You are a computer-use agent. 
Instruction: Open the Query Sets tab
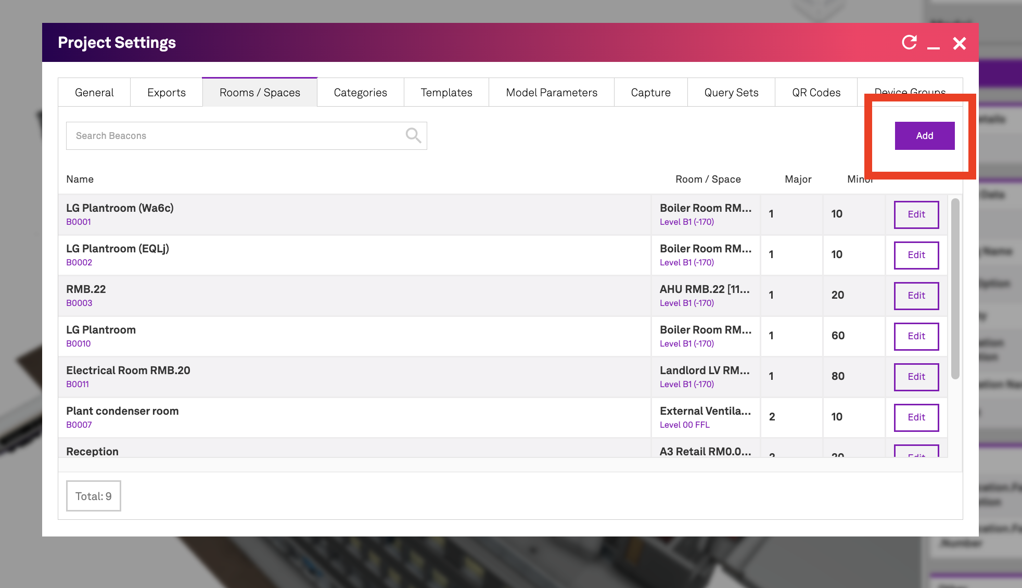click(731, 93)
